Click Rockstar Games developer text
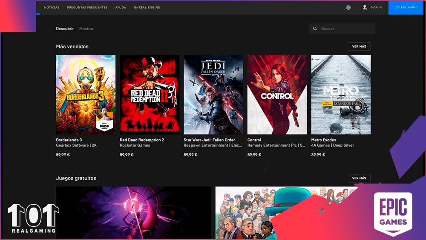This screenshot has width=426, height=240. click(x=135, y=145)
